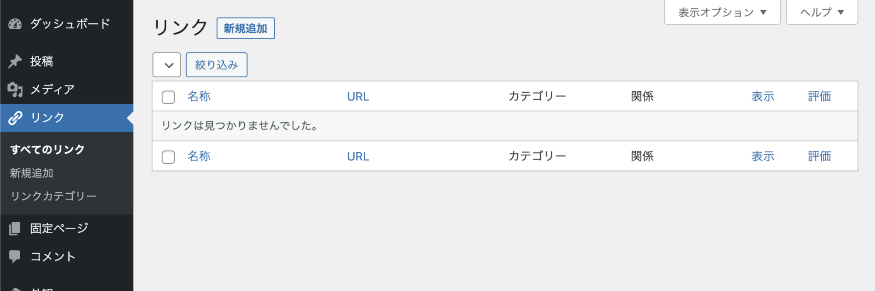Expand the 表示オプション panel
875x291 pixels.
[x=722, y=13]
